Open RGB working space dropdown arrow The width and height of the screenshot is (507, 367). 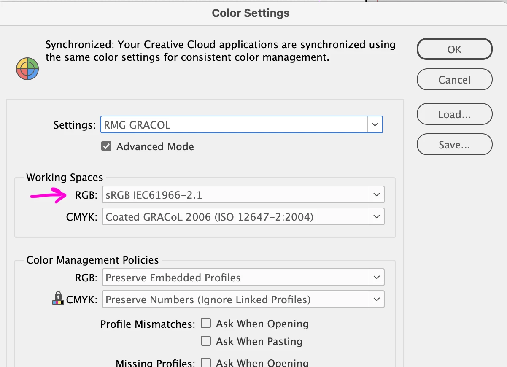pos(377,195)
